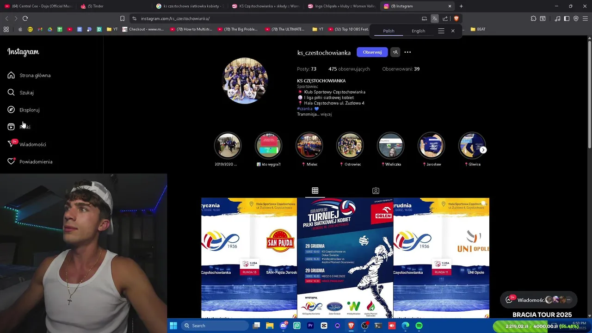Open the Gliwice story highlight

[x=472, y=146]
